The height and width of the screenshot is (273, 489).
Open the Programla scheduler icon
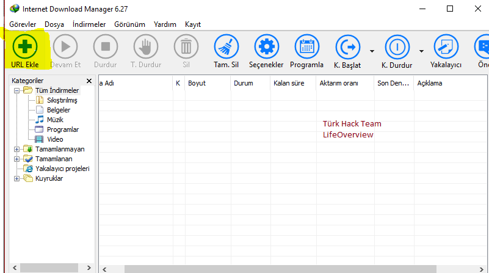(306, 47)
